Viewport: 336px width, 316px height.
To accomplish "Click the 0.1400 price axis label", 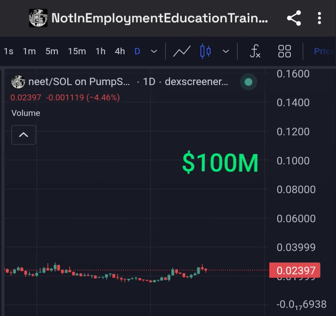I will [293, 103].
